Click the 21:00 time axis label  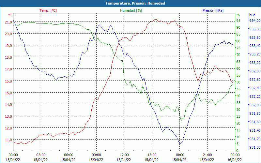pyautogui.click(x=207, y=155)
